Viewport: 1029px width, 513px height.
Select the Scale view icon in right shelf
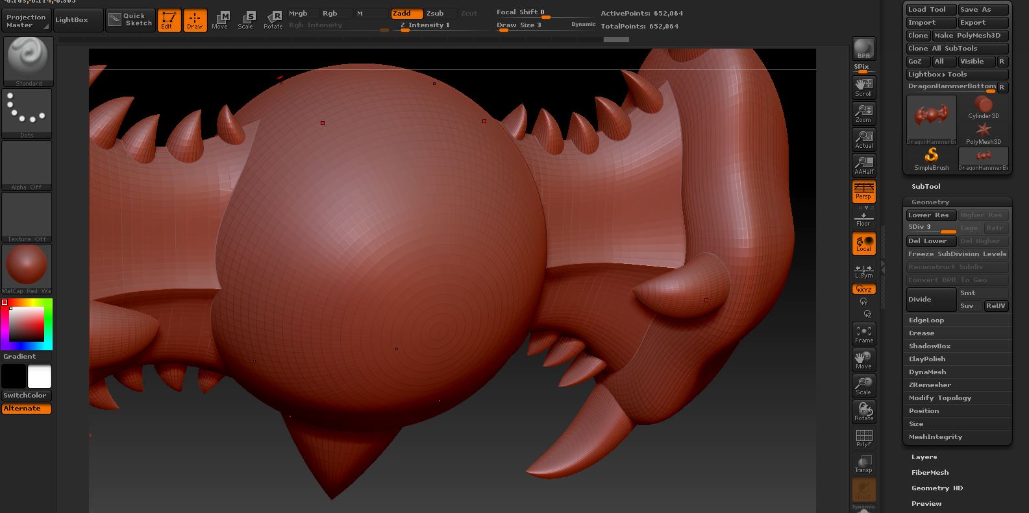coord(863,386)
